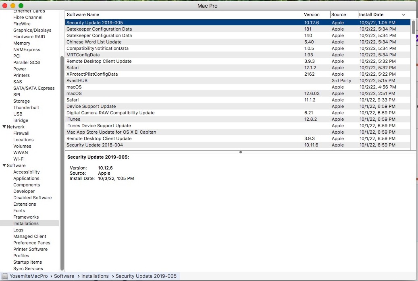Screen dimensions: 418x281
Task: Select the Security Update 2018-004 row
Action: [238, 145]
